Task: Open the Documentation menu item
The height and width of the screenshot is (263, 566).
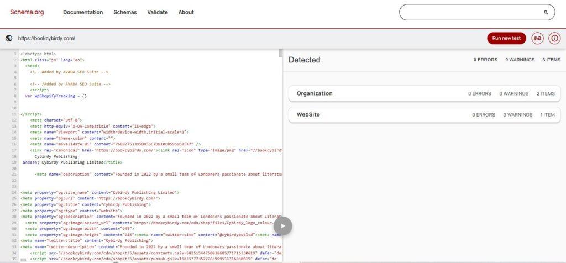Action: 83,12
